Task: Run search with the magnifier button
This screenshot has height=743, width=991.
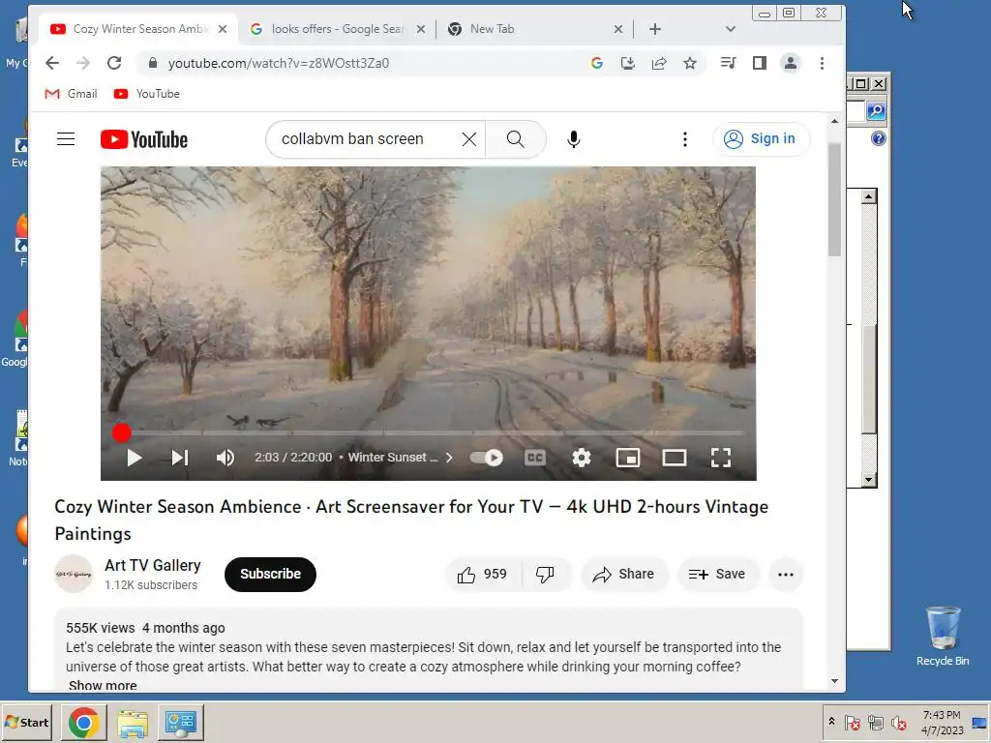Action: coord(515,139)
